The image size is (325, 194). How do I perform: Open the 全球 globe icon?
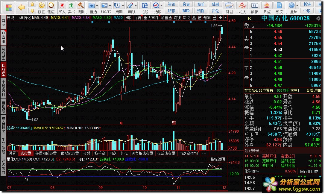[291, 5]
